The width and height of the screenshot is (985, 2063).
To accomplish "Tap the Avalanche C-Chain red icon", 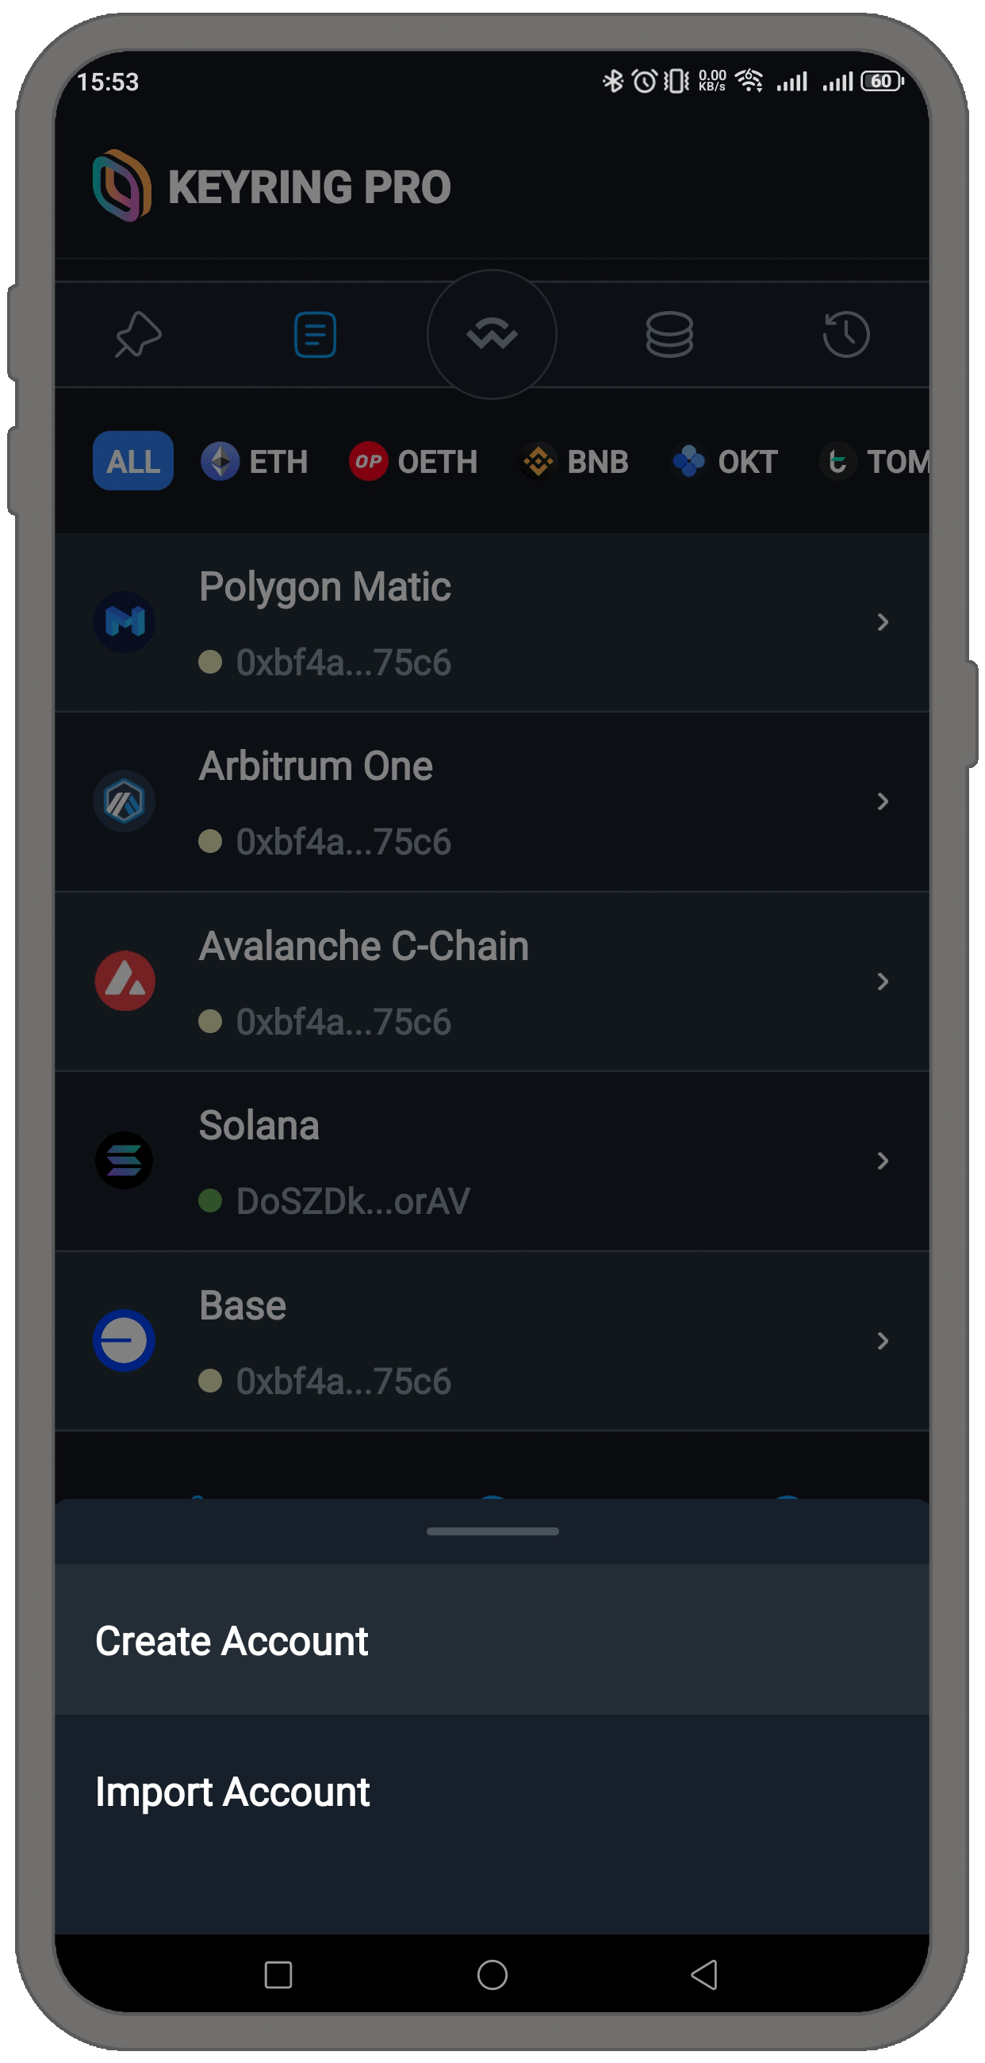I will (125, 981).
